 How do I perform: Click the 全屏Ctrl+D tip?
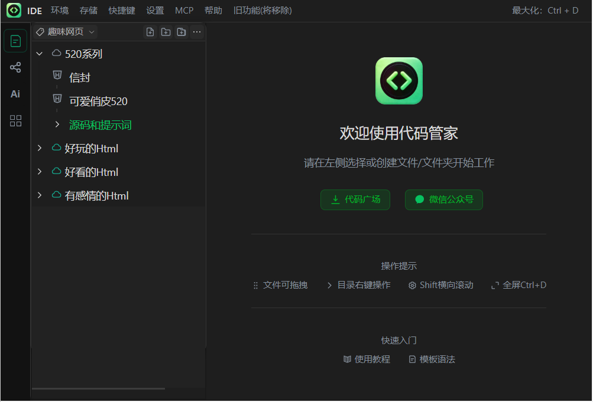519,285
